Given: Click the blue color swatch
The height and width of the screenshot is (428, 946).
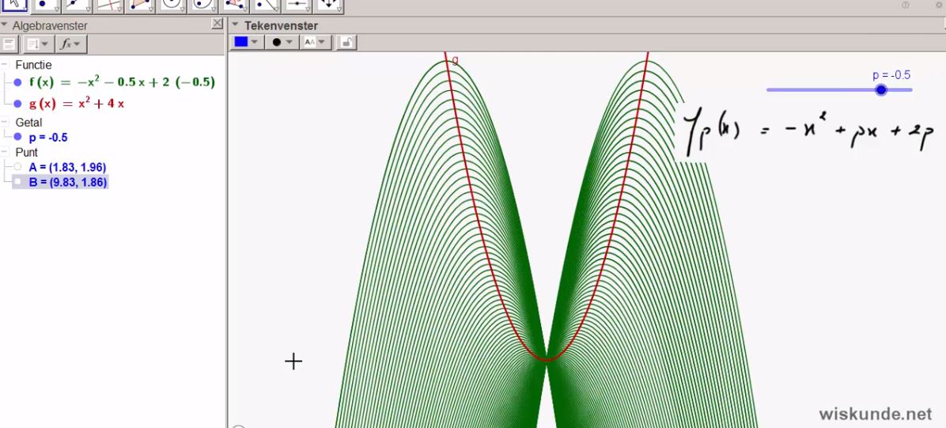Looking at the screenshot, I should [x=240, y=42].
